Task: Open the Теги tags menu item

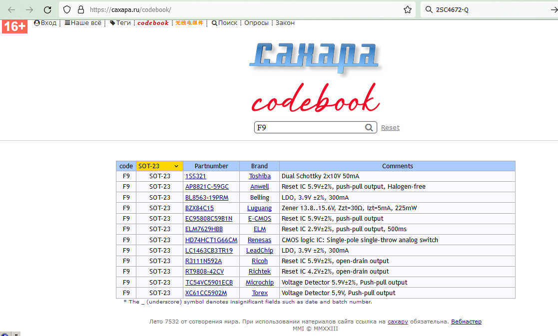Action: (120, 23)
